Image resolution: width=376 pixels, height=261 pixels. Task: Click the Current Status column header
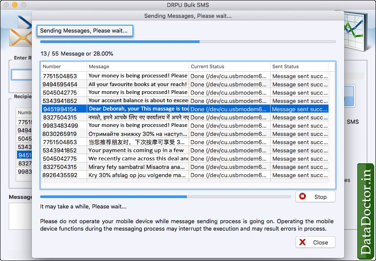coord(230,66)
